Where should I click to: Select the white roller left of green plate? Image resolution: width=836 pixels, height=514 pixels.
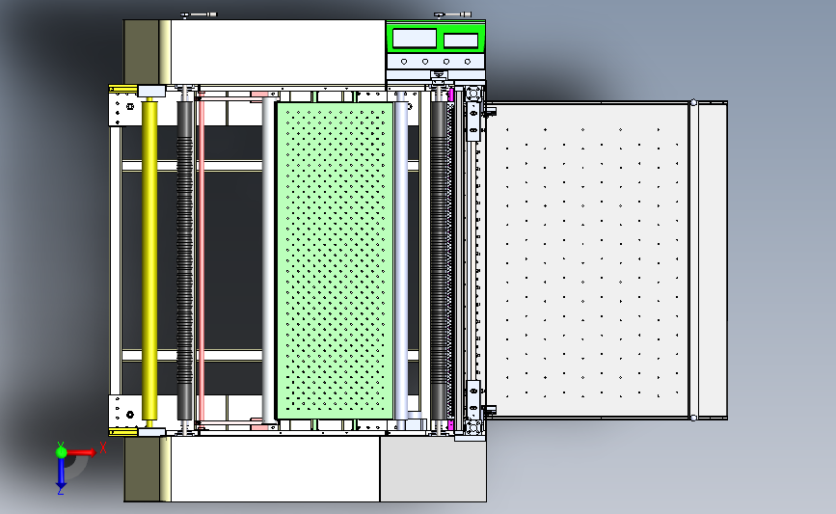click(x=269, y=260)
